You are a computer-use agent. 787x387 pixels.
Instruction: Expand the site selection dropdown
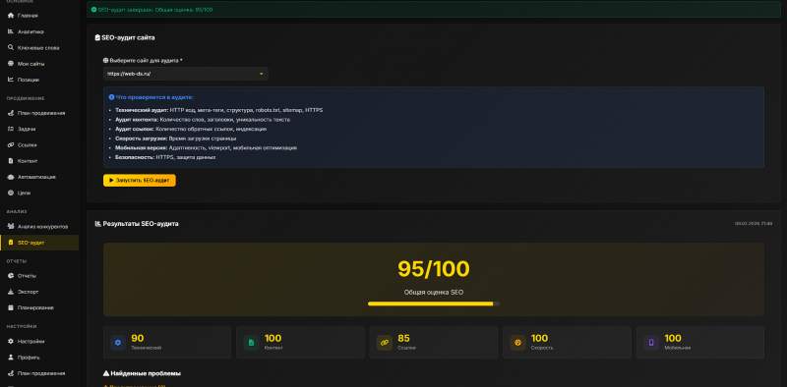[x=186, y=74]
